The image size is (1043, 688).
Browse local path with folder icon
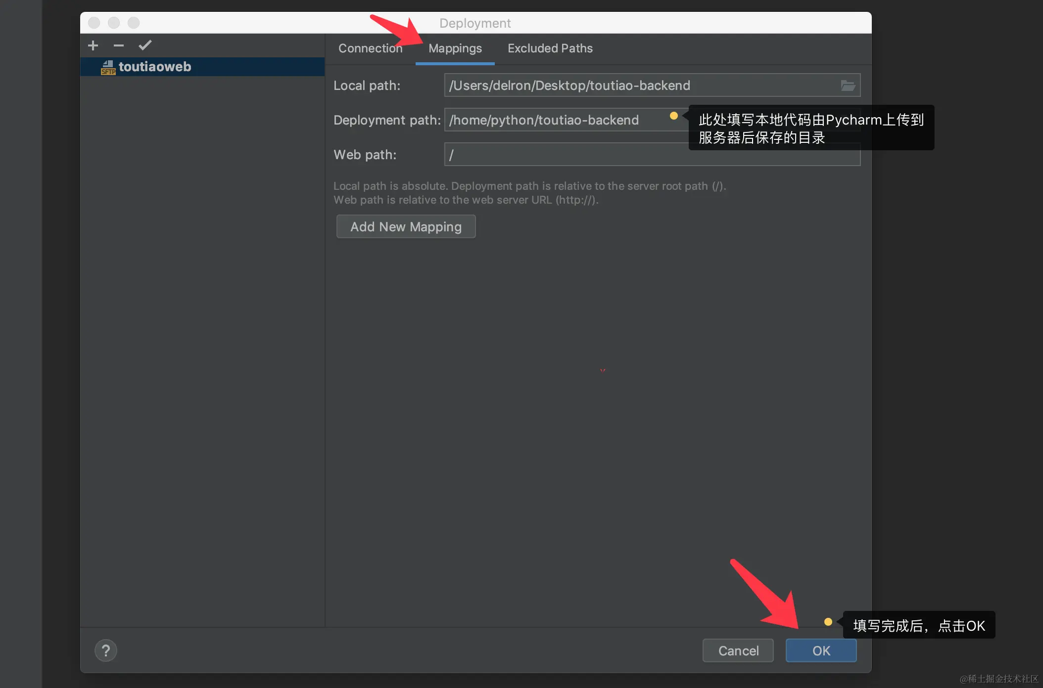[x=848, y=86]
